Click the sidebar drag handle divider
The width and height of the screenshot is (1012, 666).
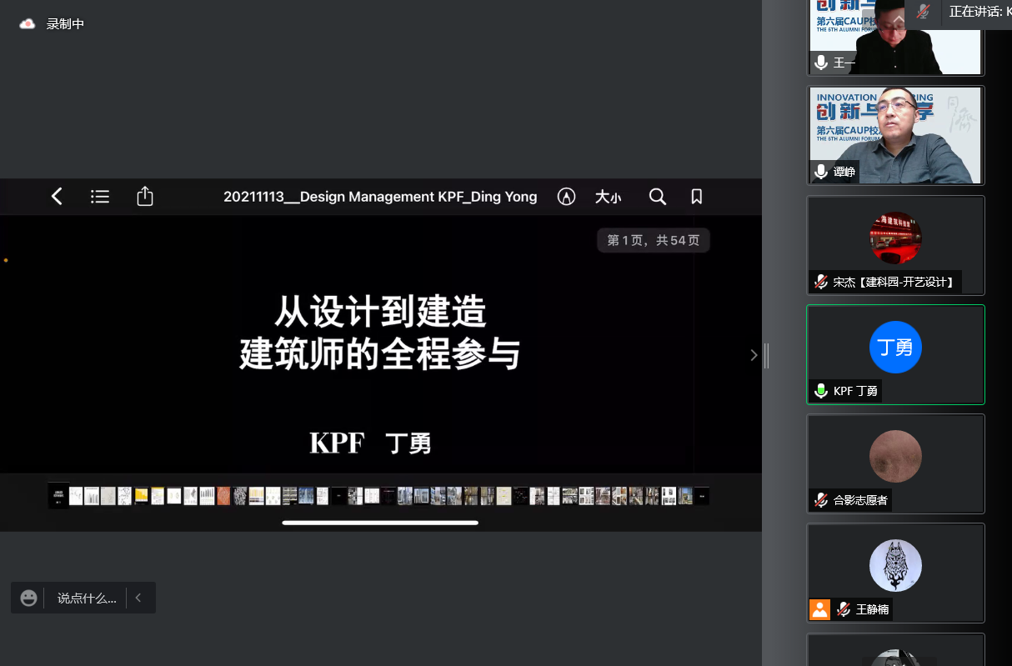(x=766, y=356)
